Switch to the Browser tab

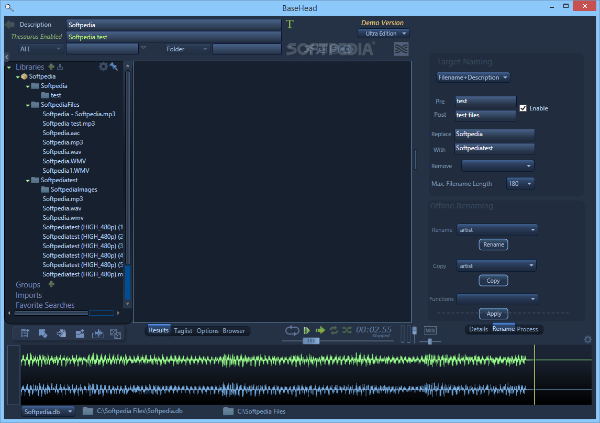[x=234, y=331]
